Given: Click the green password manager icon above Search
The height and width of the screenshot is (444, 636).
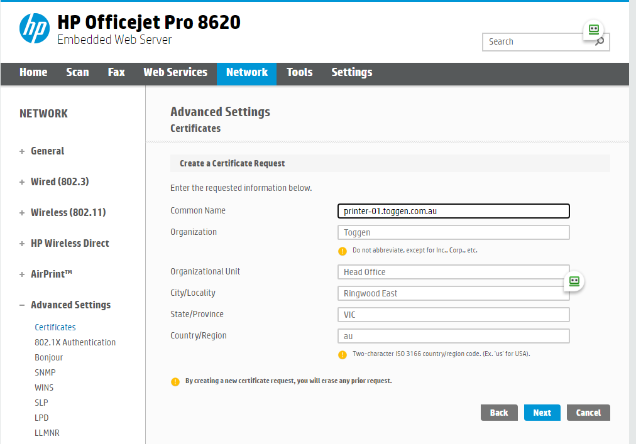Looking at the screenshot, I should point(593,30).
